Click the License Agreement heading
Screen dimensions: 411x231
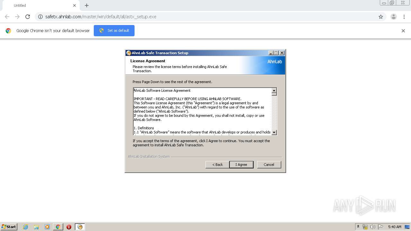click(148, 61)
